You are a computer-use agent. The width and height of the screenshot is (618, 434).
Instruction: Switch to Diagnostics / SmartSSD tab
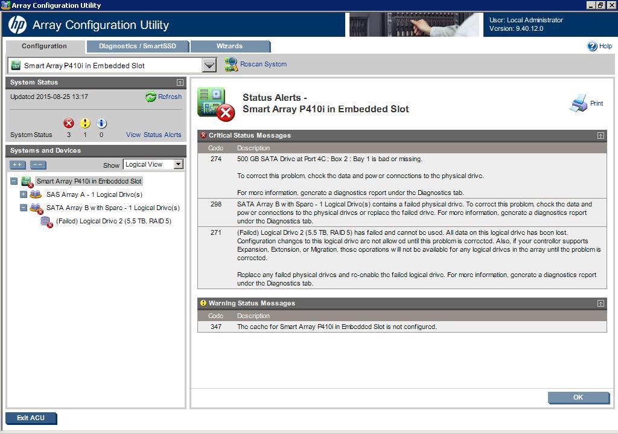[x=138, y=46]
